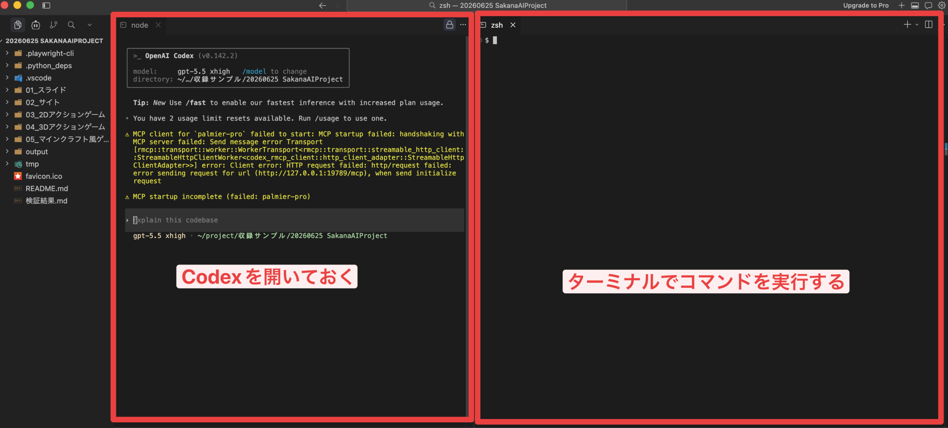Click the 'OpenAI Codex' title text
The height and width of the screenshot is (428, 948).
pyautogui.click(x=169, y=56)
